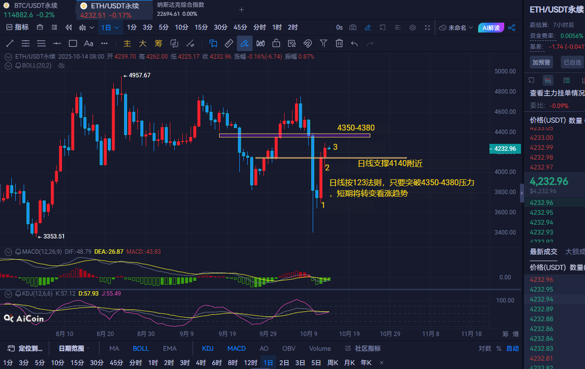585x369 pixels.
Task: Open the more drawing tools ellipsis
Action: (x=104, y=44)
